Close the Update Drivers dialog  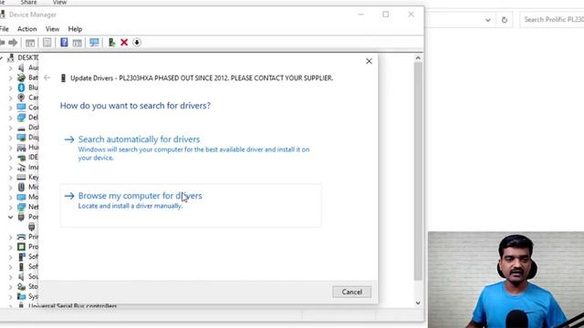click(x=369, y=61)
